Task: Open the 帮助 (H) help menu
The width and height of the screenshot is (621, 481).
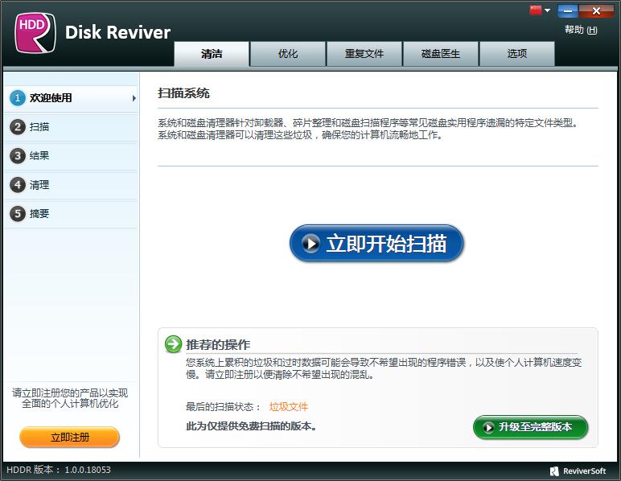Action: click(581, 30)
